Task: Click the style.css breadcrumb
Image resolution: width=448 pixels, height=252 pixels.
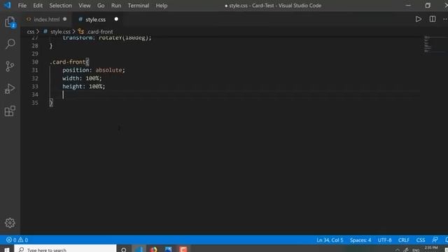Action: coord(60,31)
